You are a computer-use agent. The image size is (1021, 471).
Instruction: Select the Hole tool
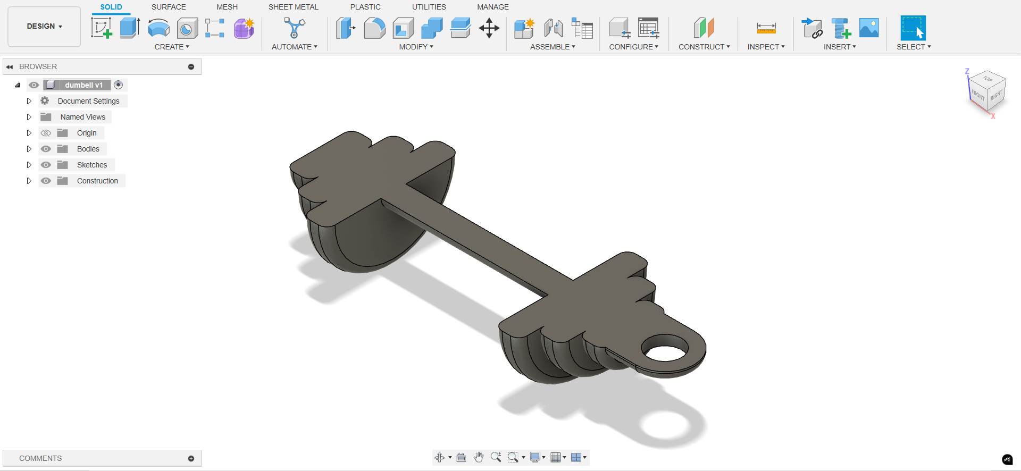tap(187, 28)
